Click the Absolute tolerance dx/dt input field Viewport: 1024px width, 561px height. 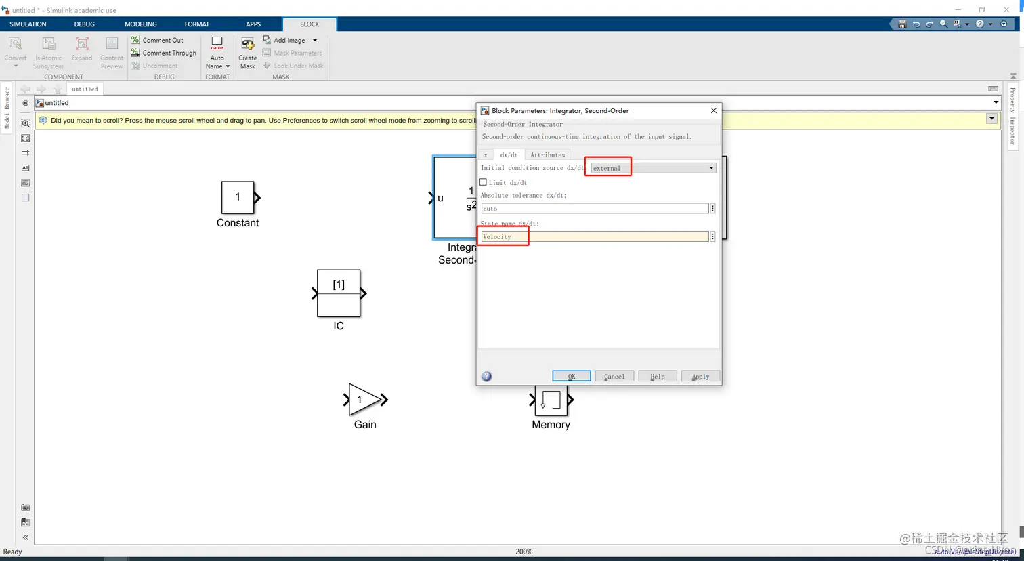click(x=595, y=209)
